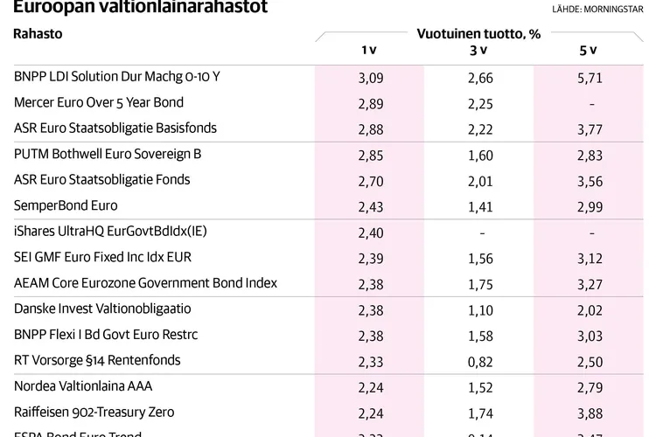Click the Vuotuinen tuotto, % heading
656x437 pixels.
[478, 32]
